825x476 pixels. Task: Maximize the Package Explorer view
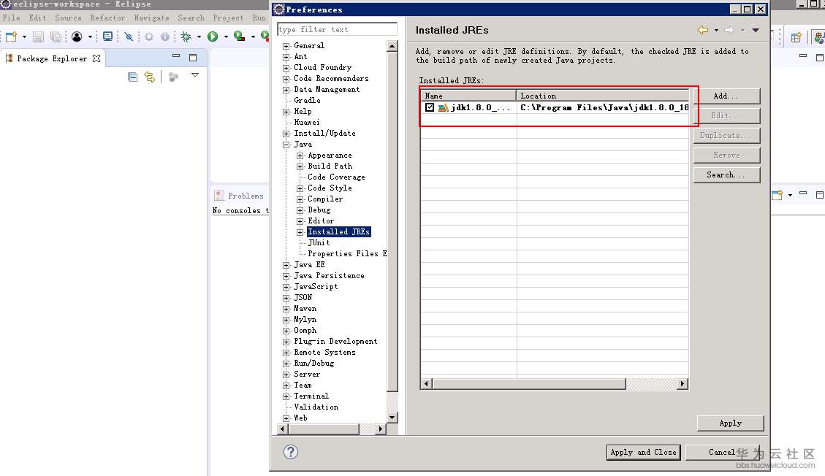coord(193,57)
